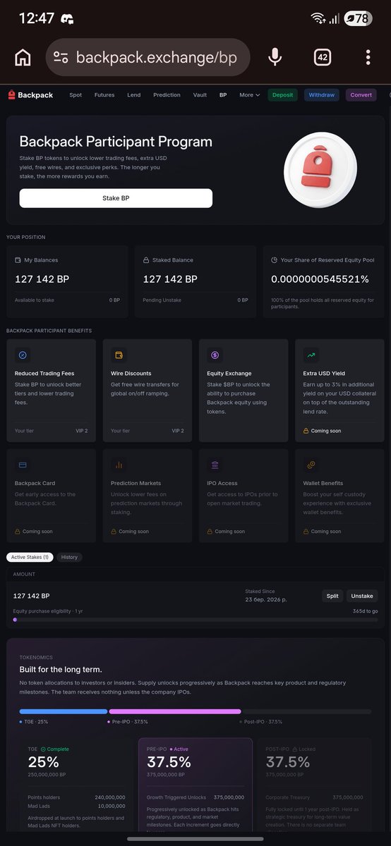Click the Reserved Equity Pool pie icon
391x846 pixels.
click(x=275, y=260)
